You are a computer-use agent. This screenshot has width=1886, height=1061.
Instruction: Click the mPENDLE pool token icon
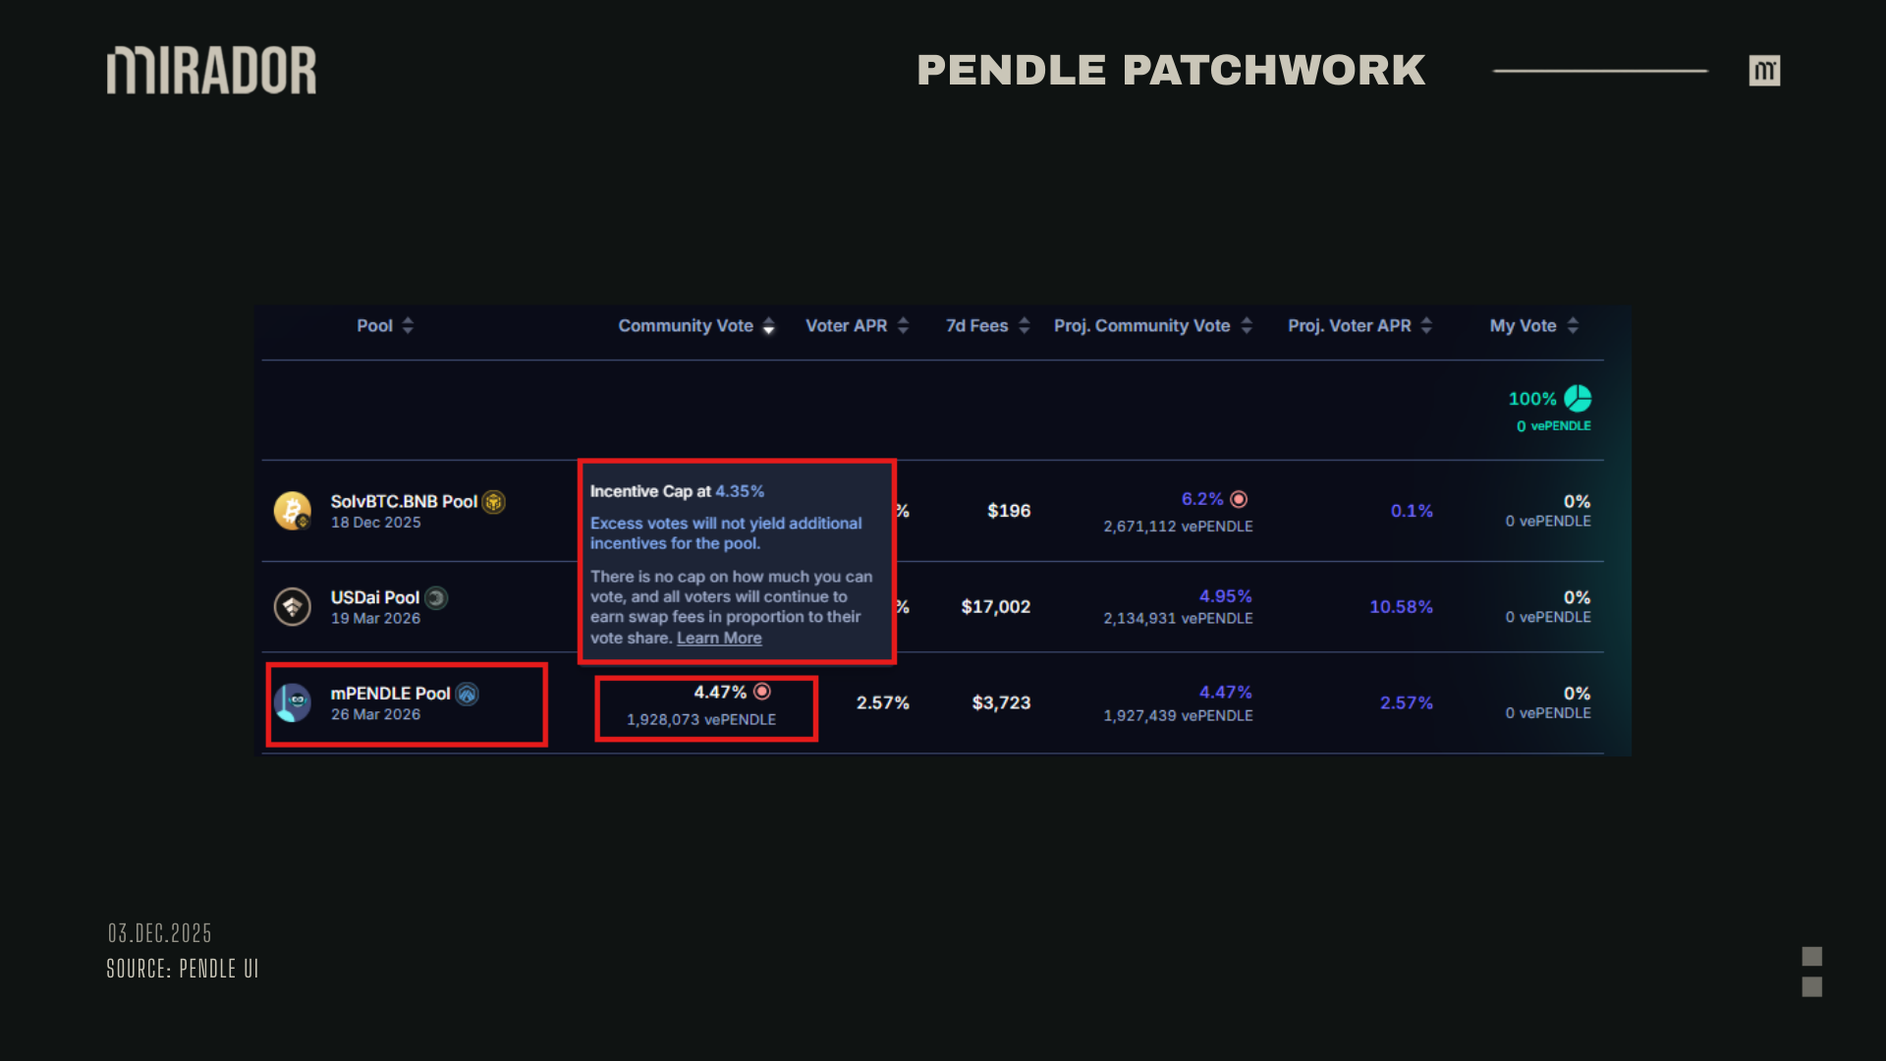(292, 703)
